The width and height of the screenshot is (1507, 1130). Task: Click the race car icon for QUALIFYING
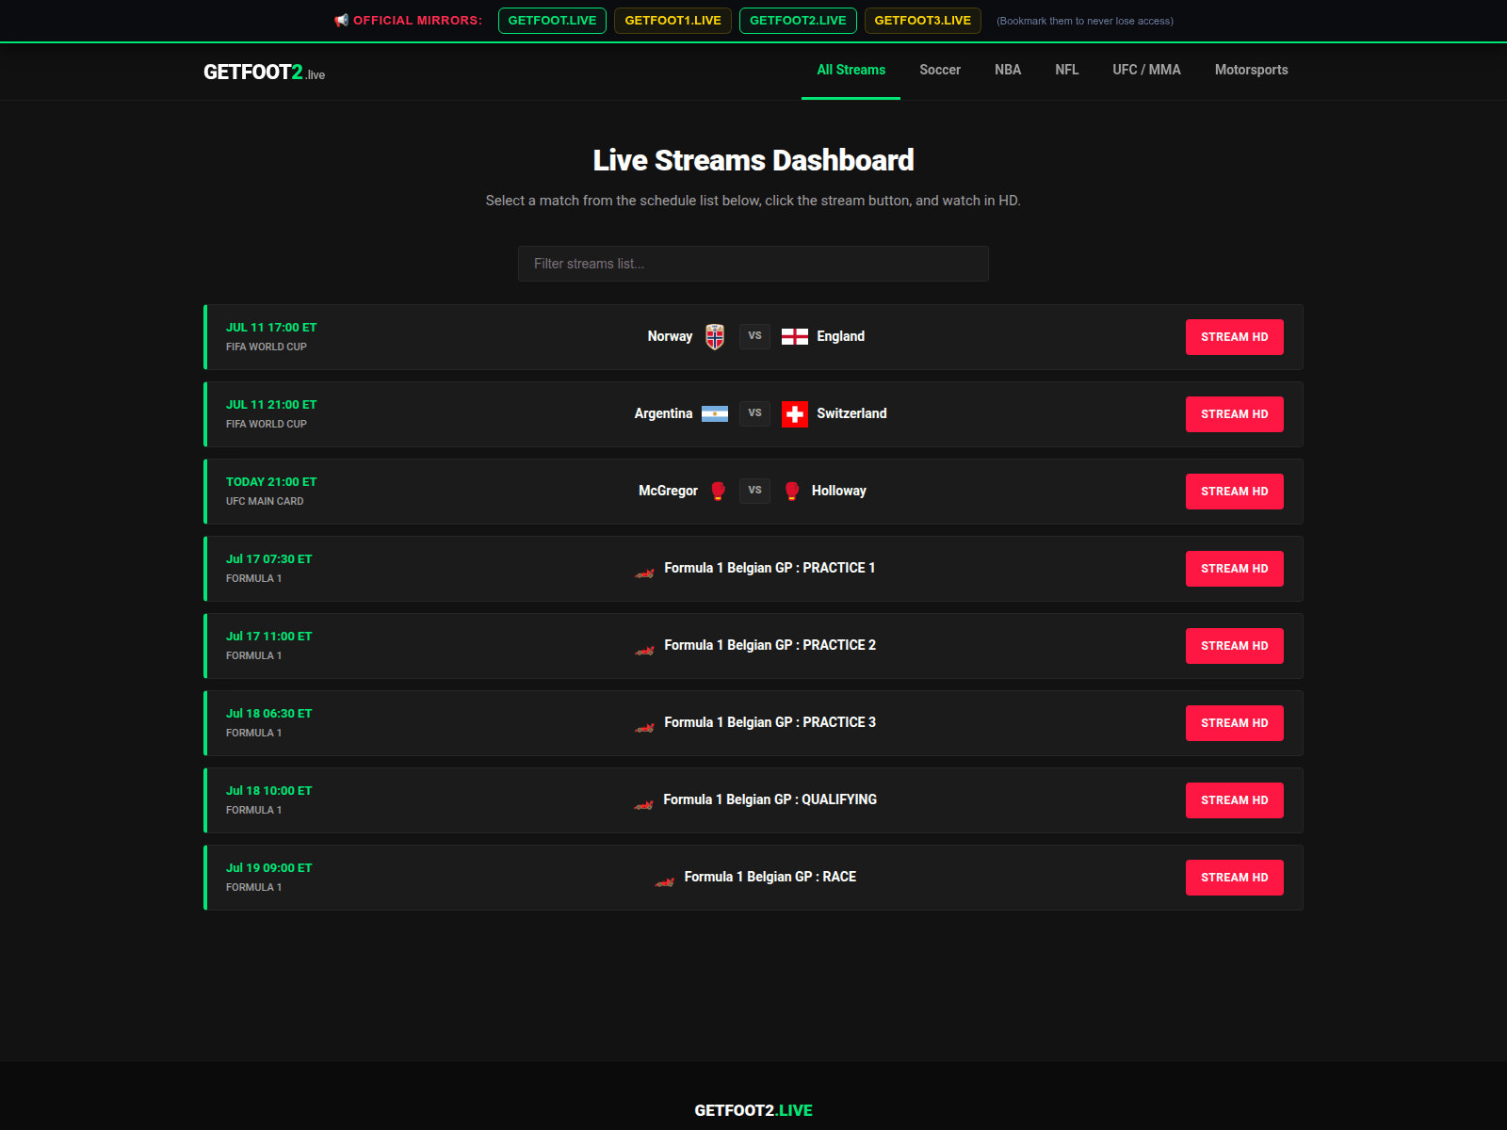point(643,802)
